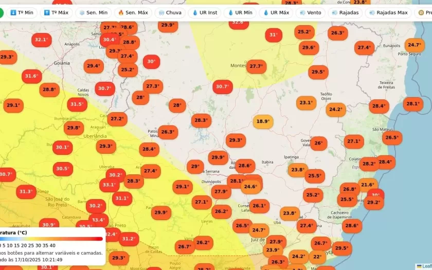The image size is (432, 270).
Task: Click the temperature color scale legend bar
Action: click(x=51, y=238)
